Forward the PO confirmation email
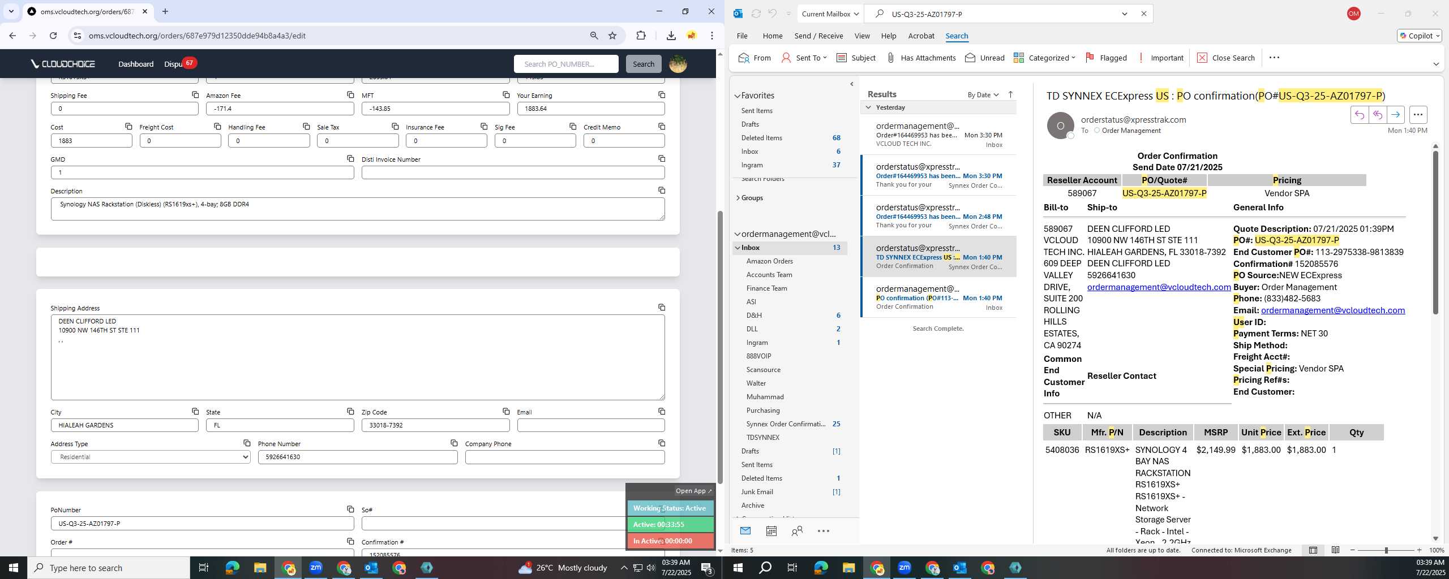Screen dimensions: 1449x579 click(x=1395, y=115)
